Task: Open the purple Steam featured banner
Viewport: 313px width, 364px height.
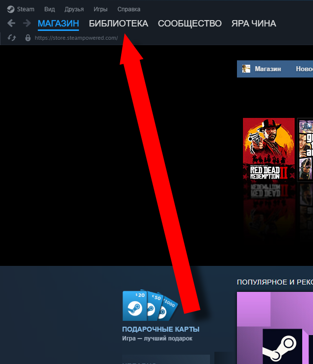Action: coord(275,328)
